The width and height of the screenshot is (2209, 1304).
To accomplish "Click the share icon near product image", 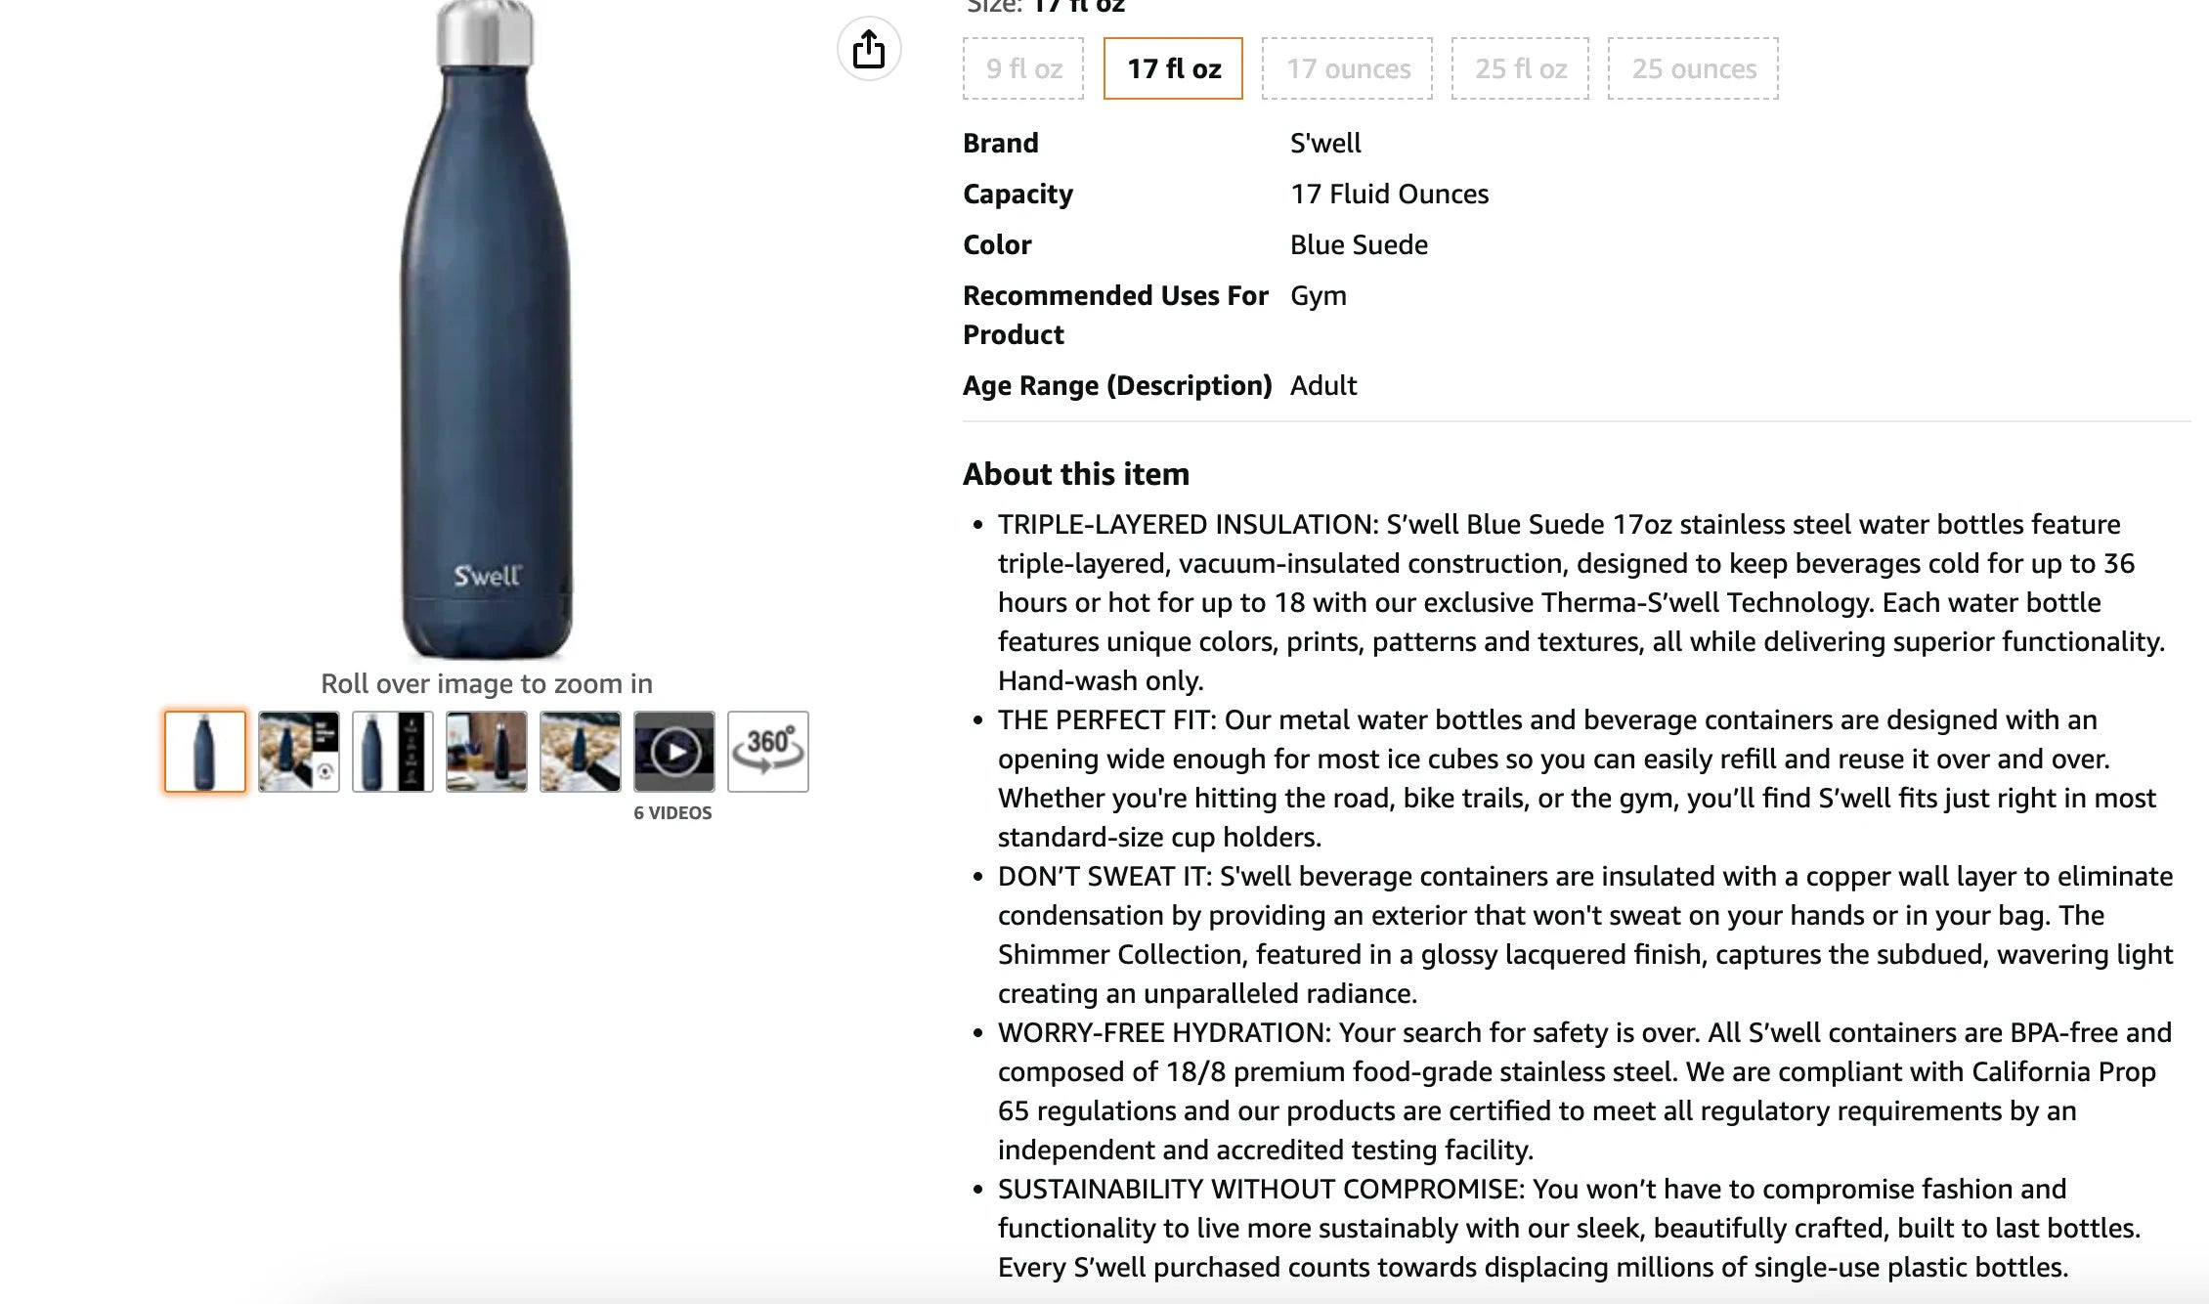I will click(x=868, y=49).
